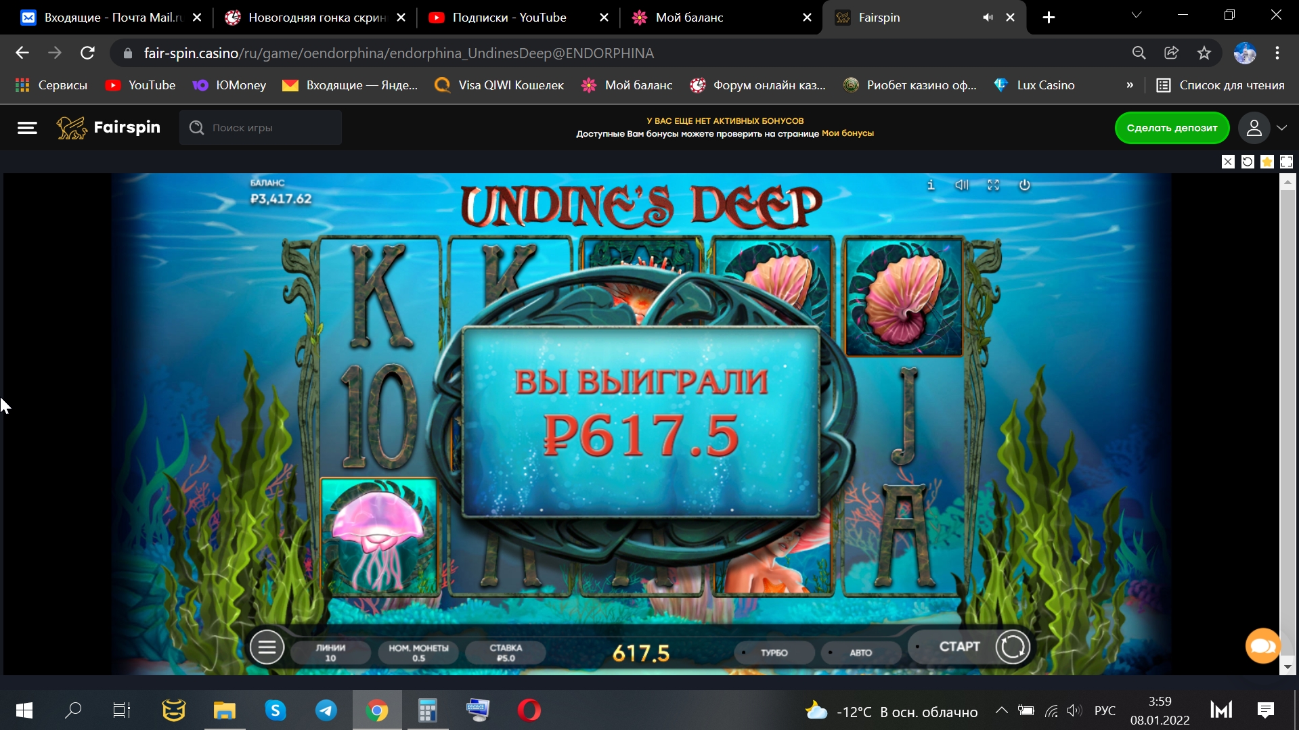The height and width of the screenshot is (730, 1299).
Task: Open the tab search dropdown arrow
Action: [x=1137, y=15]
